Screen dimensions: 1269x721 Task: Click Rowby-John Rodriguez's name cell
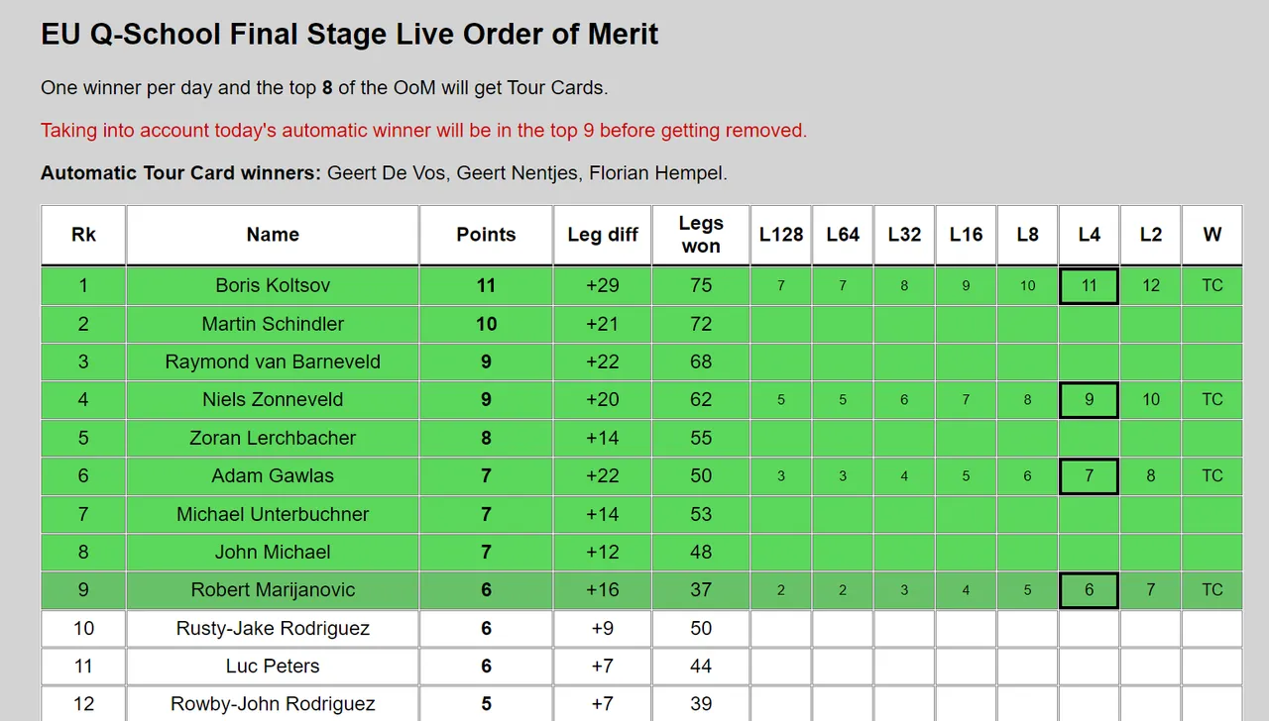tap(273, 703)
